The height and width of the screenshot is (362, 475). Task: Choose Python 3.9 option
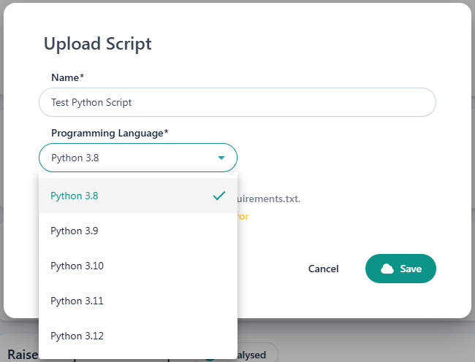point(75,231)
